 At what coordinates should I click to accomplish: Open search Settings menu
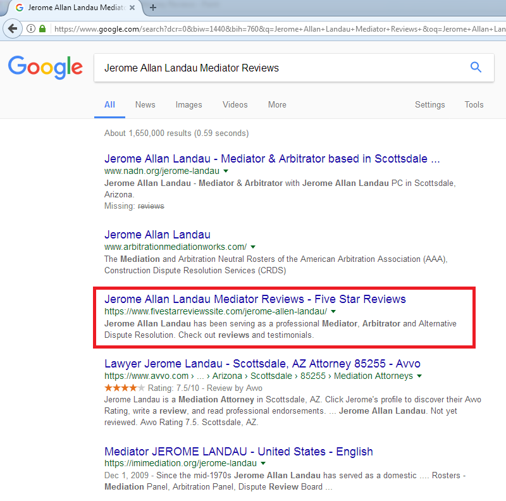tap(430, 105)
